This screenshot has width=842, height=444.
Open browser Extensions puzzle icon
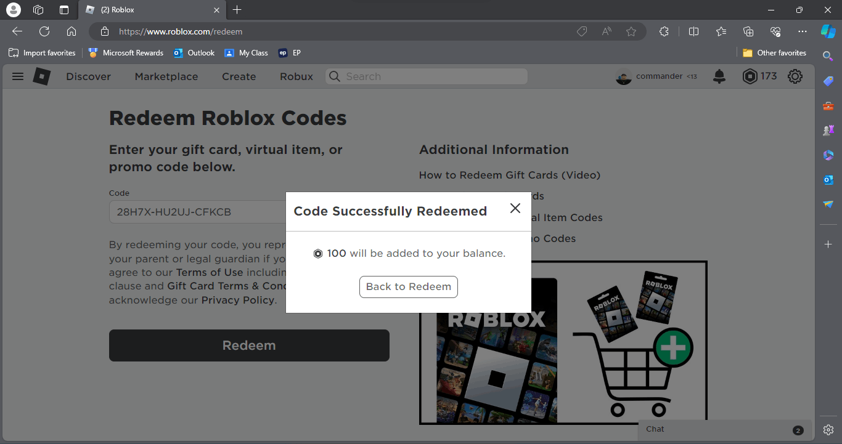click(664, 31)
